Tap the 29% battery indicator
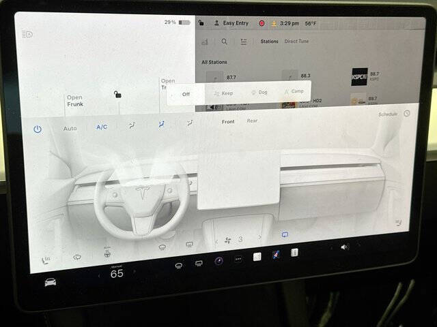 [x=178, y=22]
